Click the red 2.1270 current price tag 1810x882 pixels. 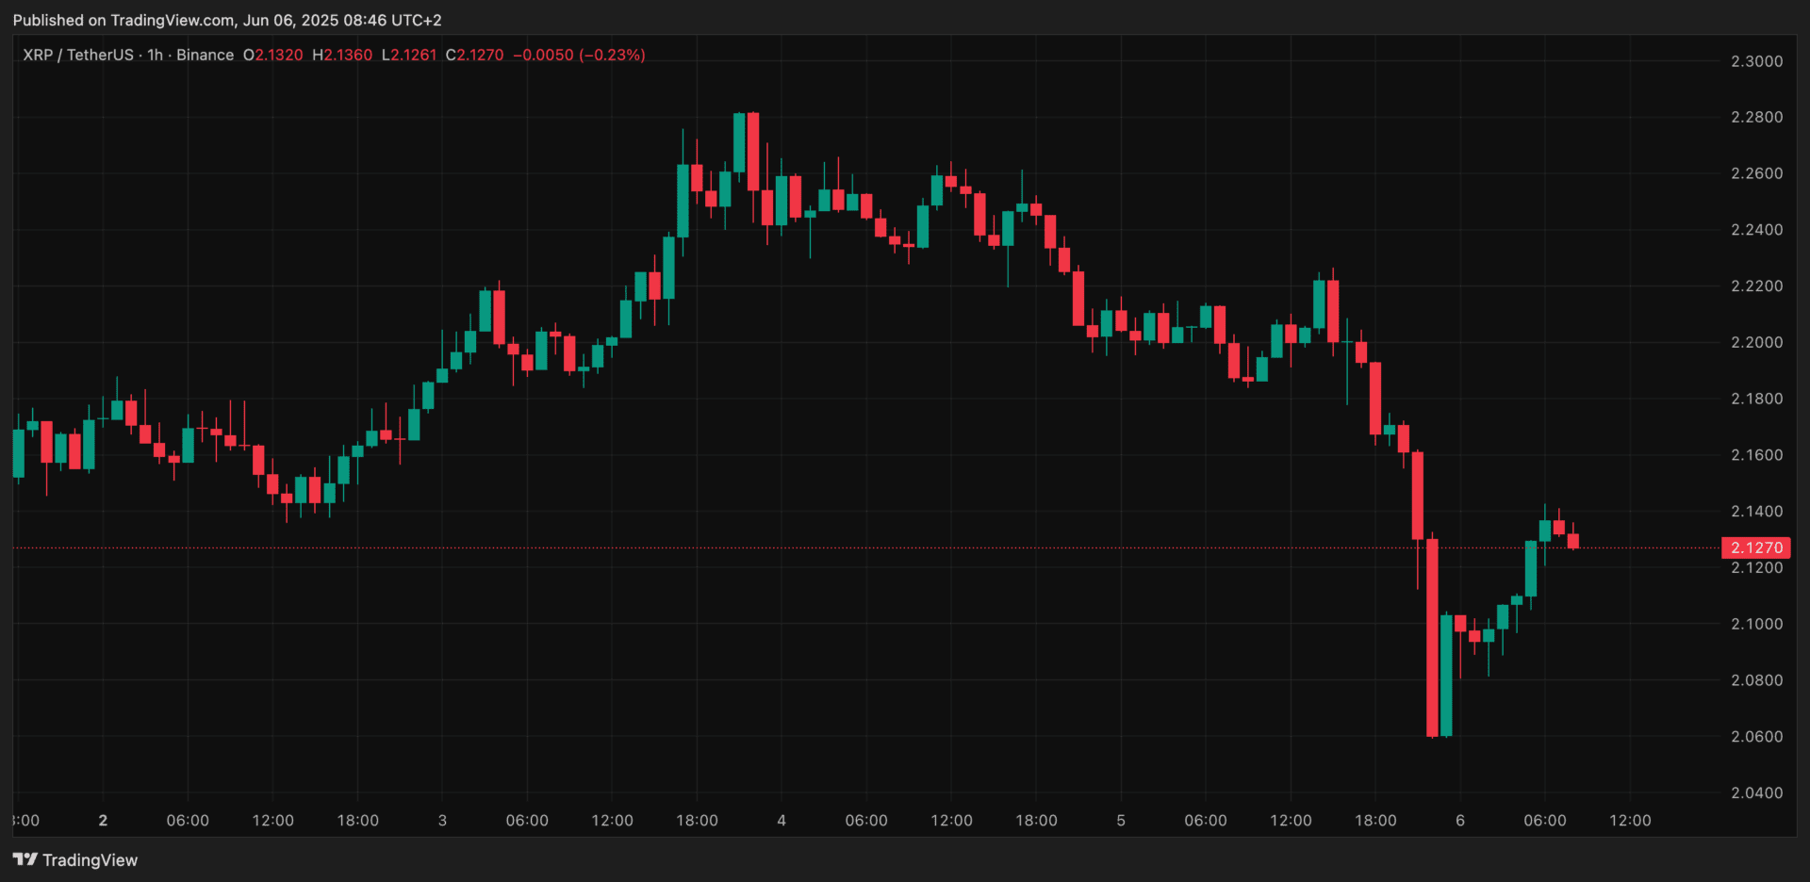click(1756, 547)
